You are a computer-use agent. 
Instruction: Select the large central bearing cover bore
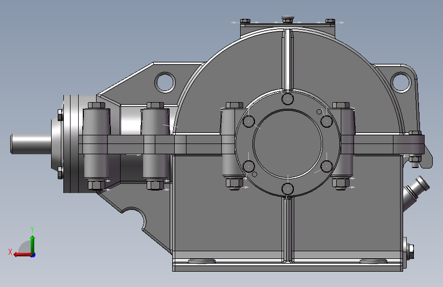(x=288, y=143)
